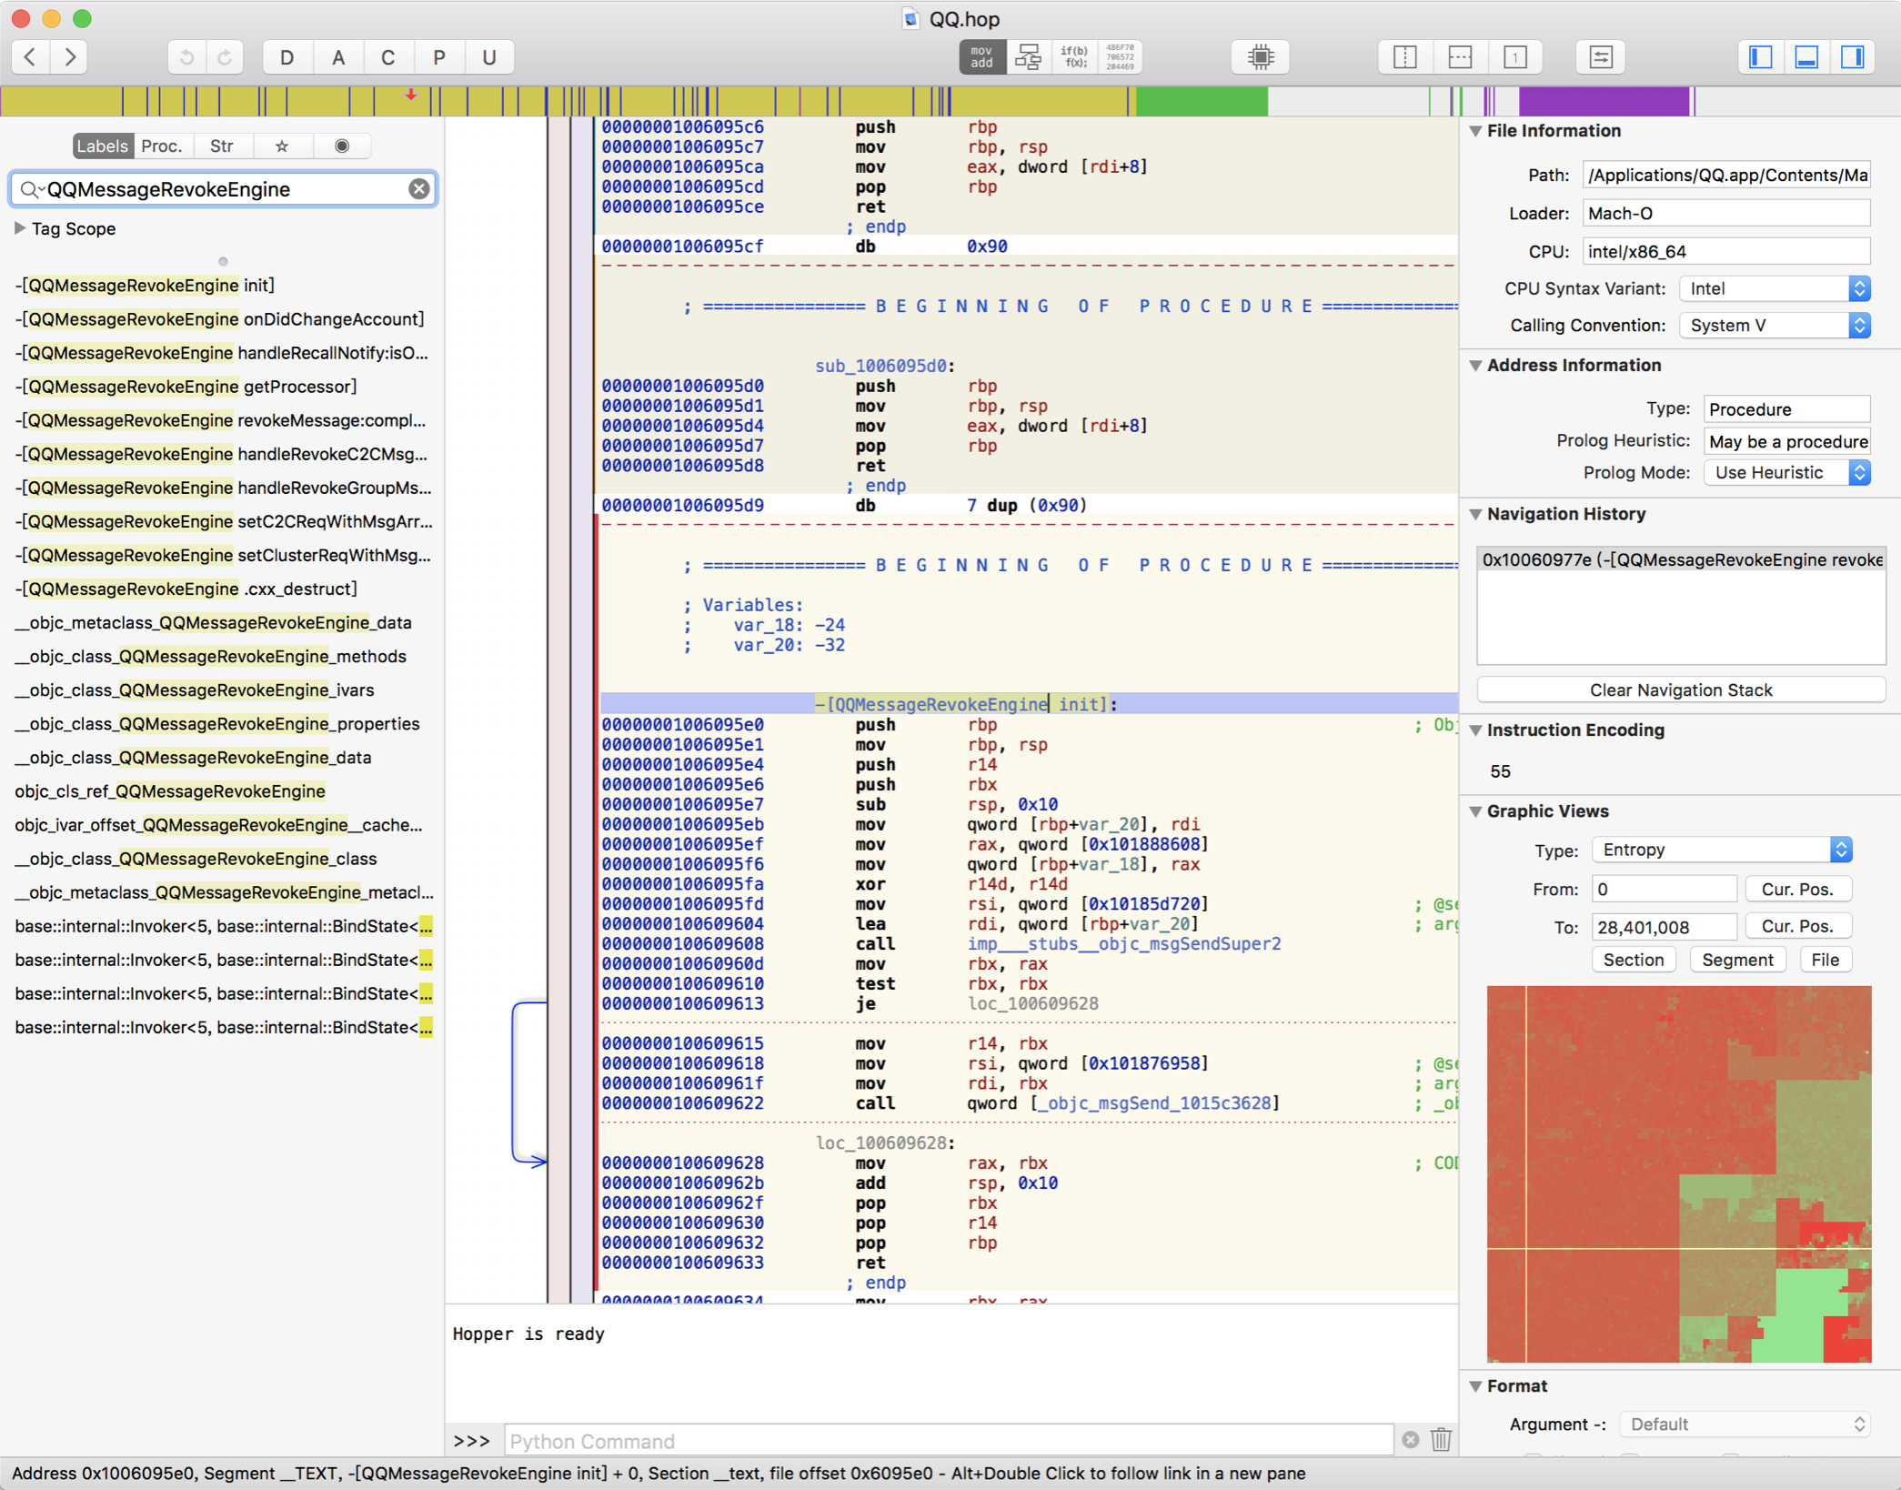The width and height of the screenshot is (1901, 1490).
Task: Go back with the navigation left arrow
Action: click(x=30, y=56)
